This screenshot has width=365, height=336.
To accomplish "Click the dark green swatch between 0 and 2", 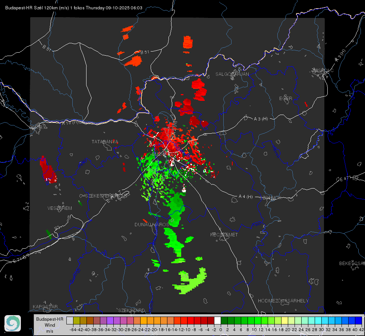I will [224, 320].
